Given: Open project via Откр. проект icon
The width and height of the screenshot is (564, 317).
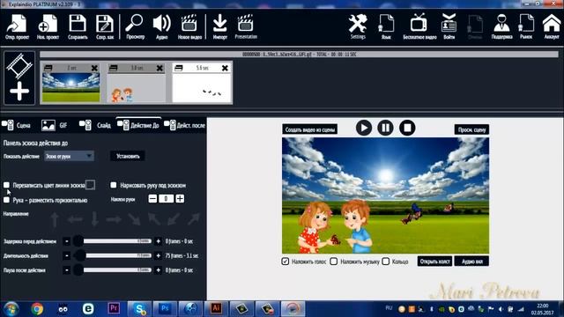Looking at the screenshot, I should click(x=17, y=26).
